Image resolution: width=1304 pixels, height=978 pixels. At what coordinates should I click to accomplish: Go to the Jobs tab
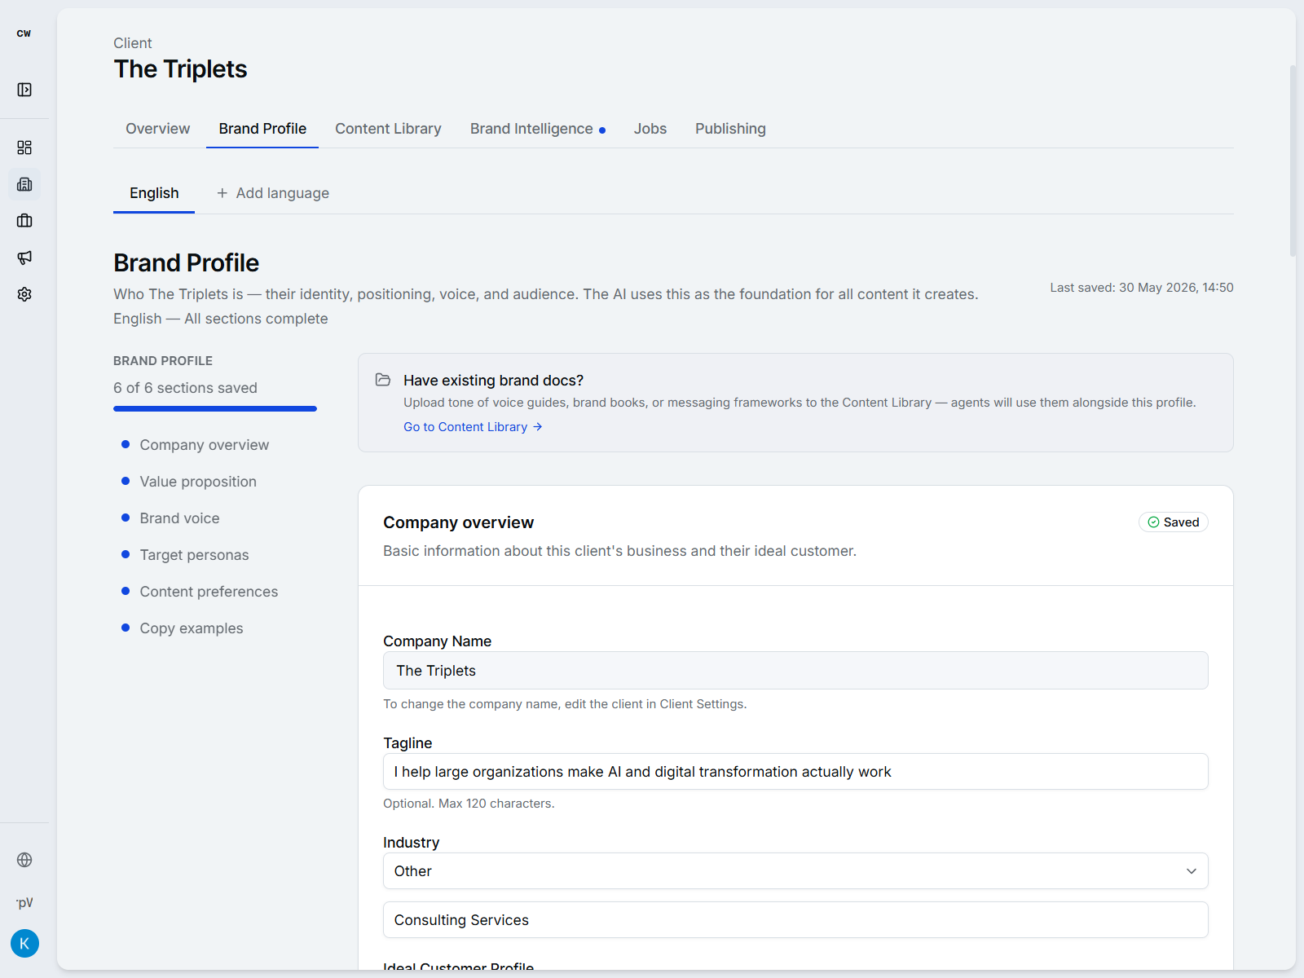[x=650, y=129]
